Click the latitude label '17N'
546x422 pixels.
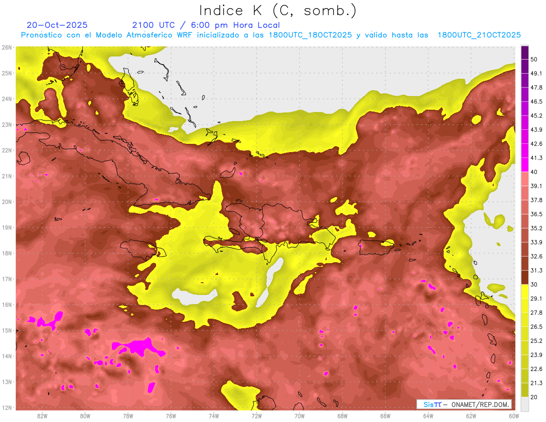tap(7, 279)
